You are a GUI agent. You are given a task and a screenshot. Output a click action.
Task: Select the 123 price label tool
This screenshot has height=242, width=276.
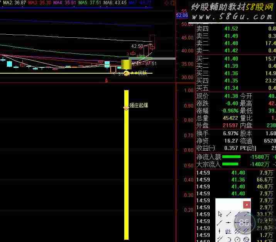[228, 232]
